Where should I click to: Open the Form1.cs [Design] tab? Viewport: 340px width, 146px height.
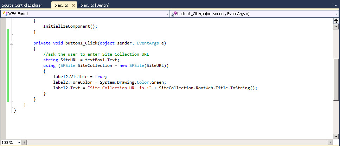coord(94,5)
